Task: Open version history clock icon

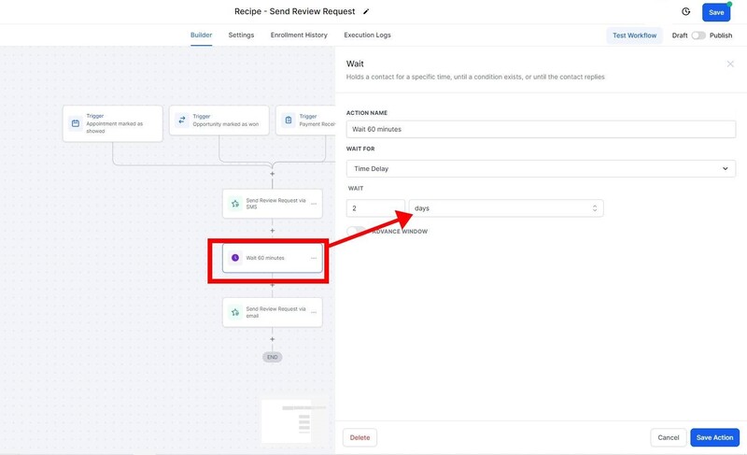Action: tap(686, 12)
